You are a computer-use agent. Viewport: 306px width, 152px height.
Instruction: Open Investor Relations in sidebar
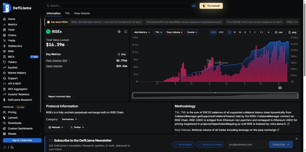[19, 94]
